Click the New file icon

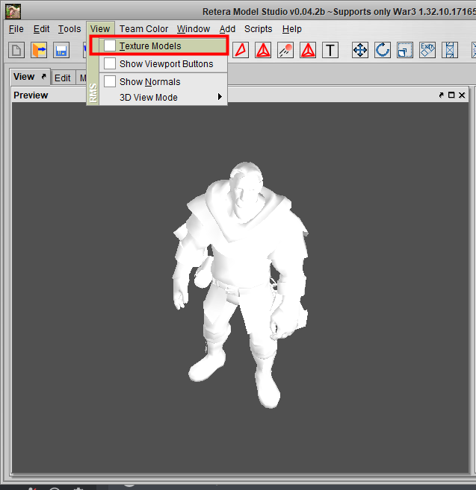coord(16,50)
